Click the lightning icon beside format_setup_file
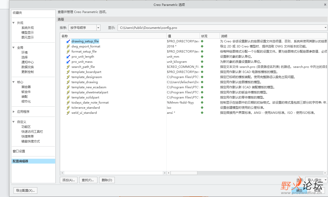This screenshot has width=328, height=197. click(68, 52)
